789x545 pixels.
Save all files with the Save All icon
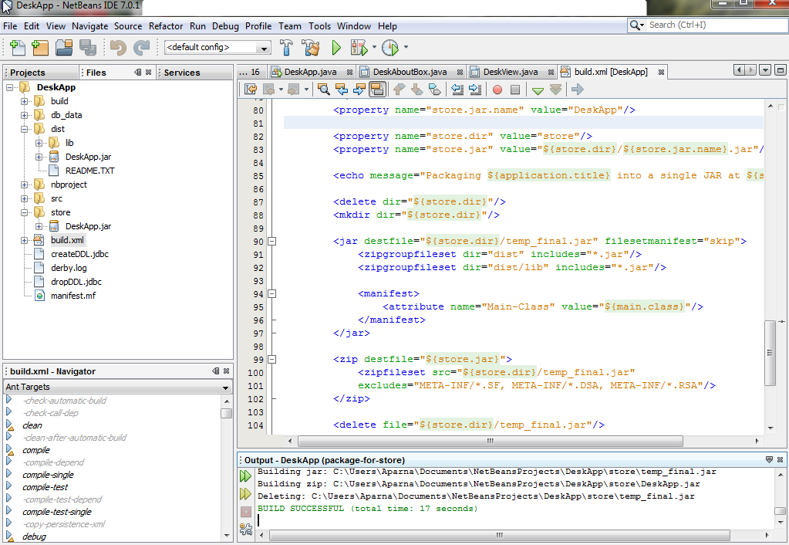pyautogui.click(x=87, y=48)
